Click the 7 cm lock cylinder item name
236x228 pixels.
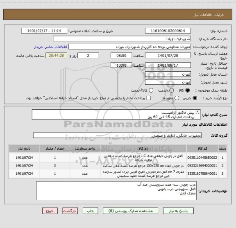[x=143, y=174]
